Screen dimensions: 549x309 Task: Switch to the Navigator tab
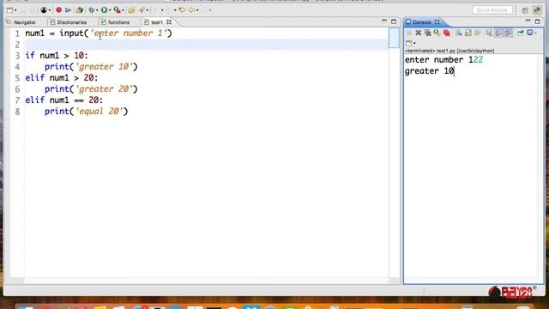point(21,22)
